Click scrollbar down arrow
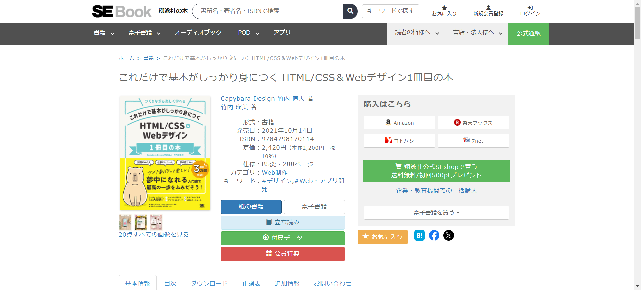The height and width of the screenshot is (290, 641). tap(637, 287)
